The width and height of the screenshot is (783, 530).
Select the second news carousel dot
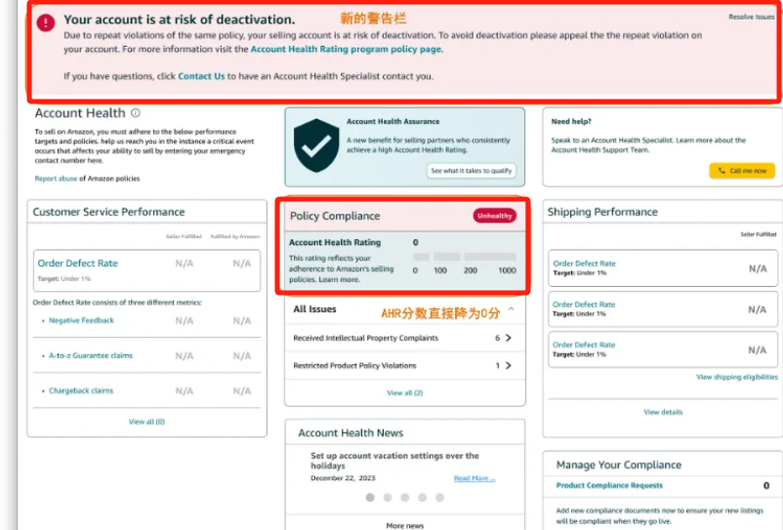click(x=388, y=497)
